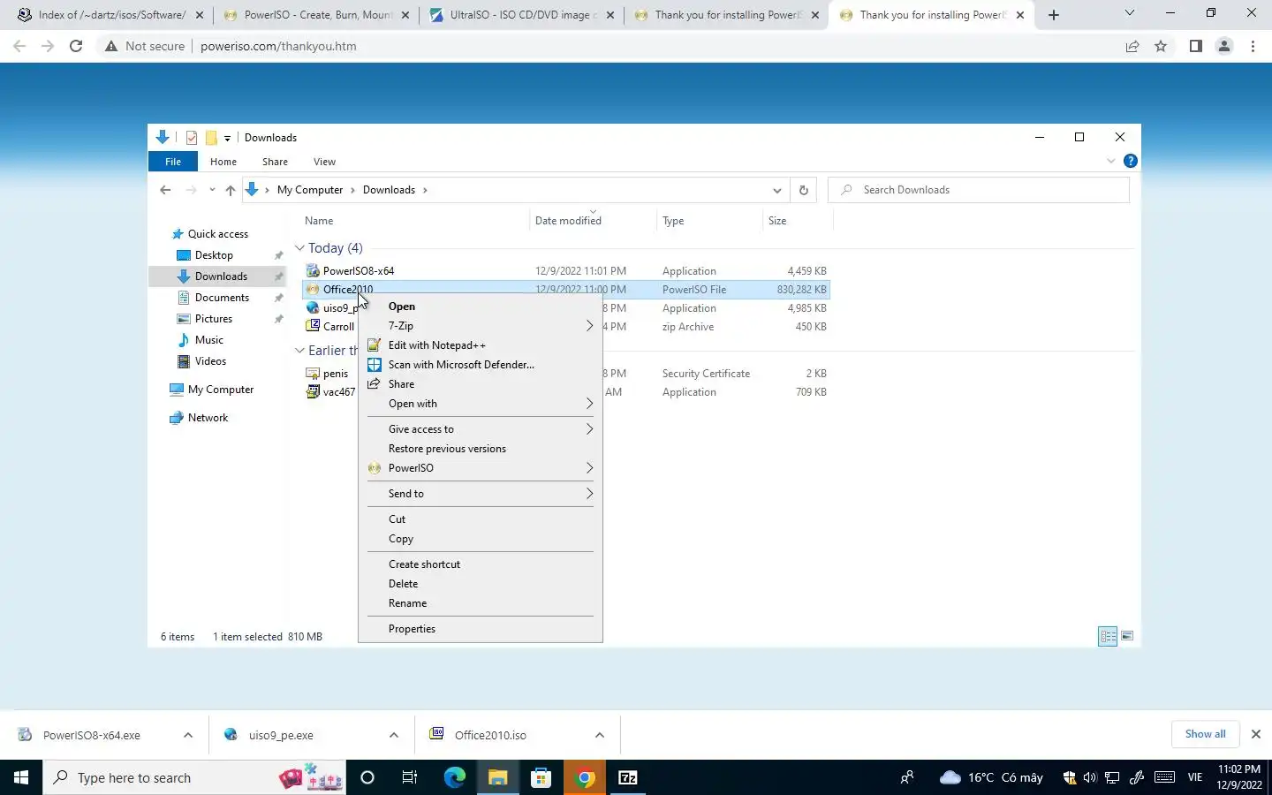The width and height of the screenshot is (1272, 795).
Task: Click Show all downloads button
Action: (1205, 734)
